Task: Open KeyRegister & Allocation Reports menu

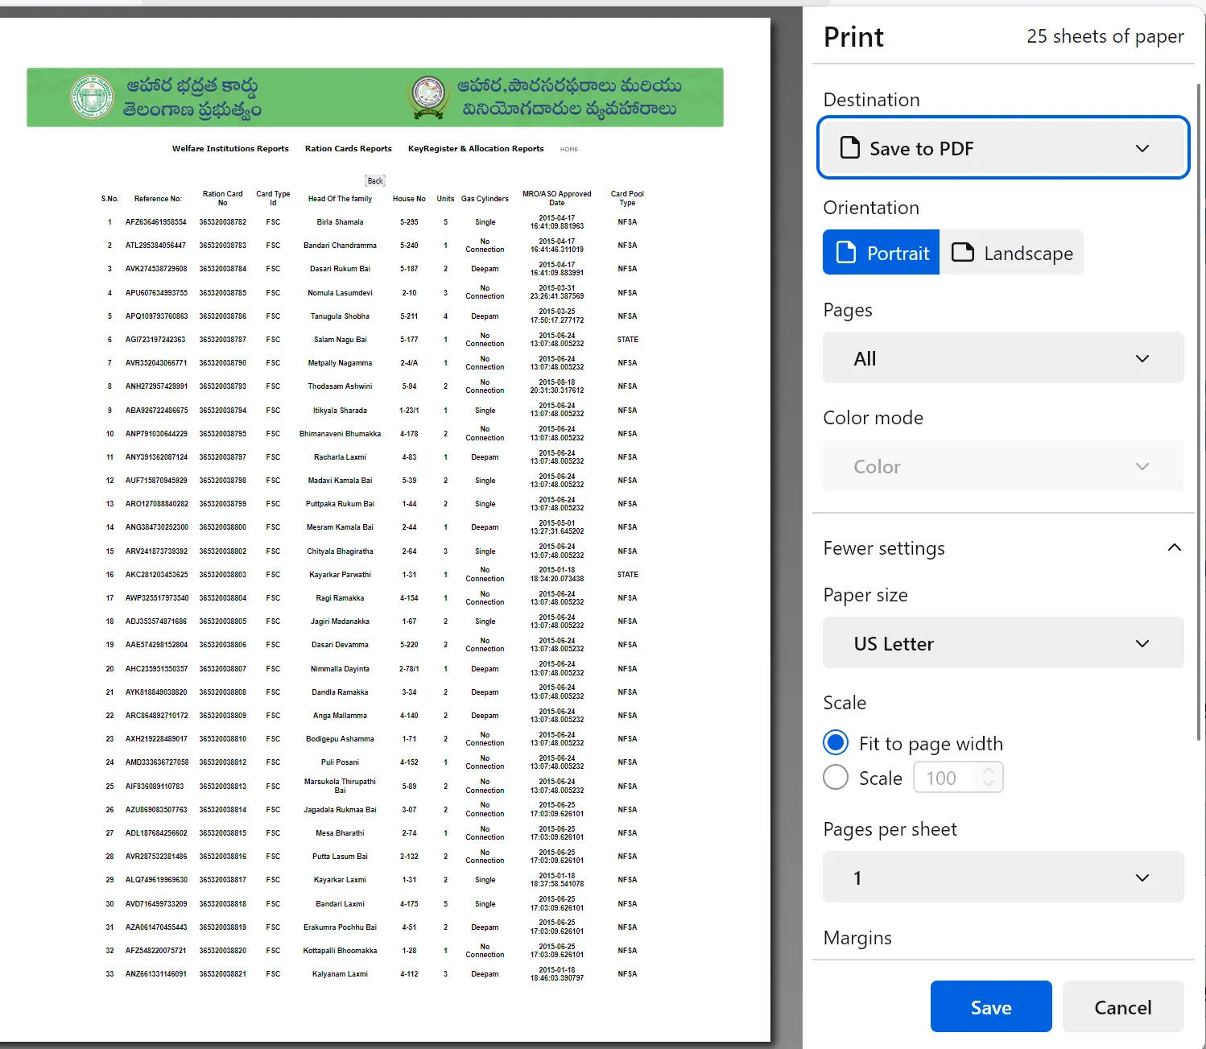Action: click(x=476, y=148)
